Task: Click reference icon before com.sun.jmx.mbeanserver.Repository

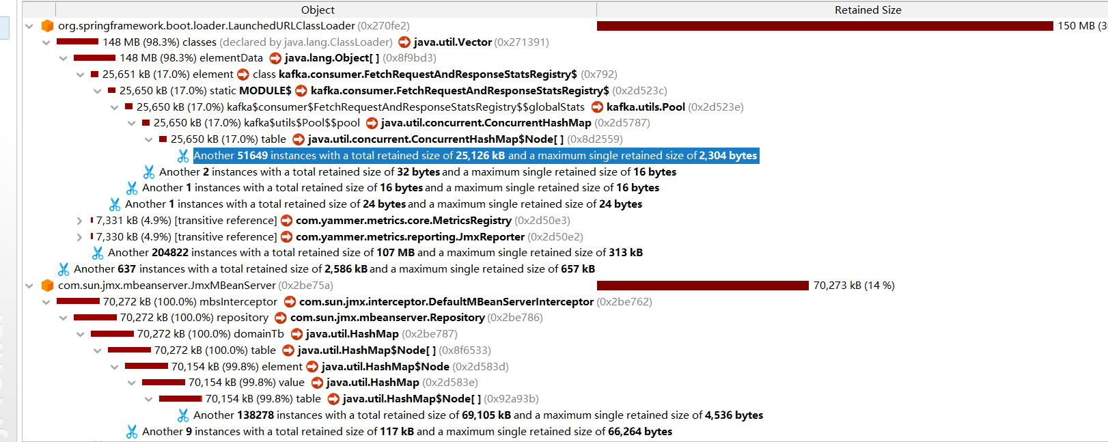Action: [281, 318]
